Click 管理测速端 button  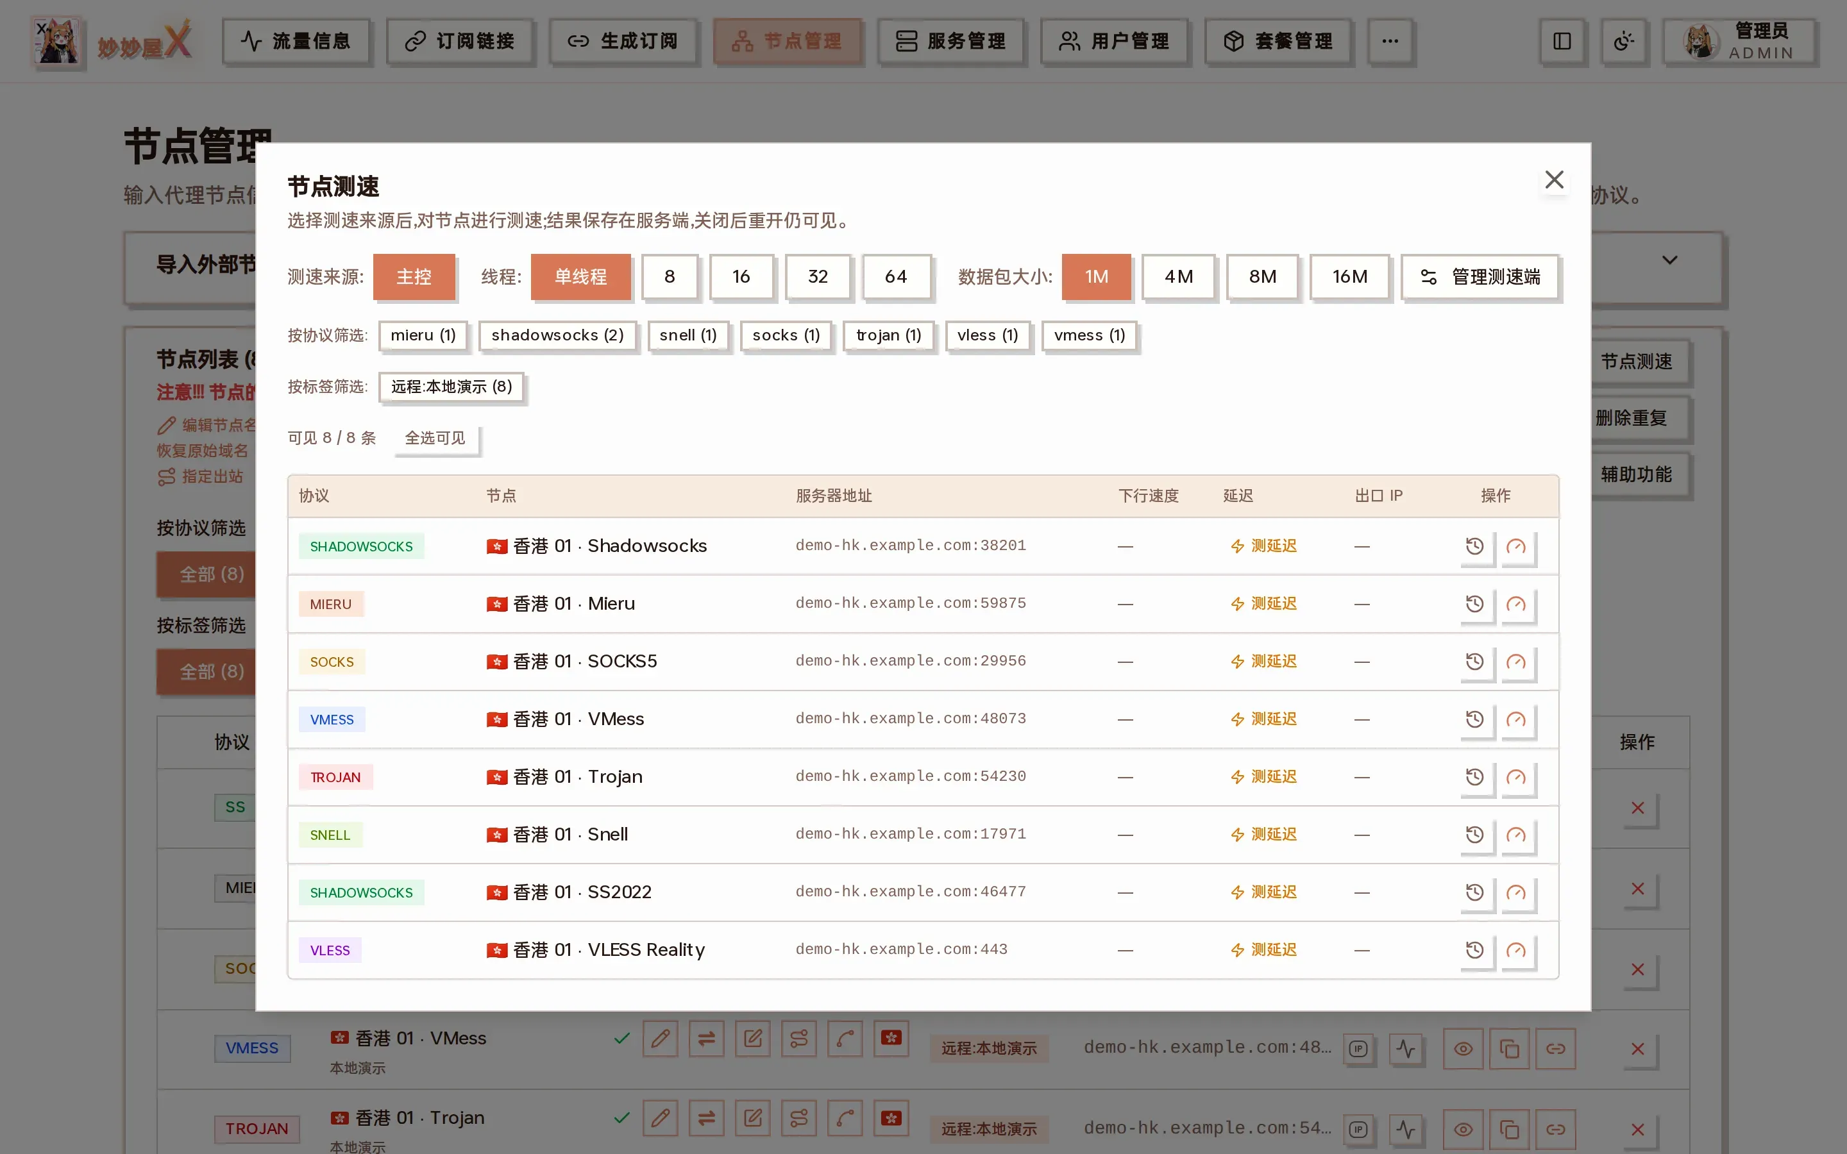tap(1480, 276)
